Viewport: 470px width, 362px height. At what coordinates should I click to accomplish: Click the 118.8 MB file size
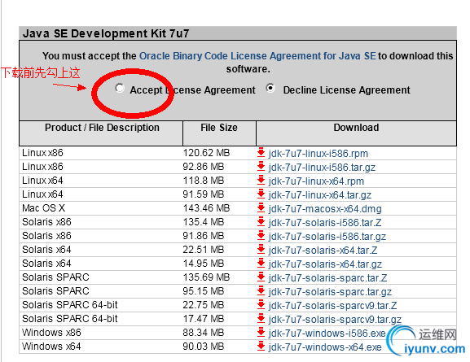click(x=204, y=181)
